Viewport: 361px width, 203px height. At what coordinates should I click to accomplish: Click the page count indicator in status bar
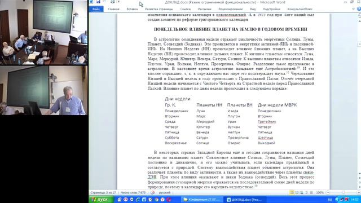click(103, 192)
